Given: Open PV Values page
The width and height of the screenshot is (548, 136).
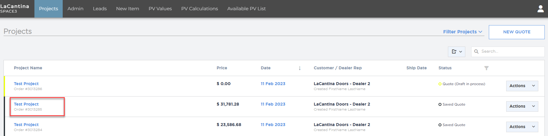Looking at the screenshot, I should 160,9.
